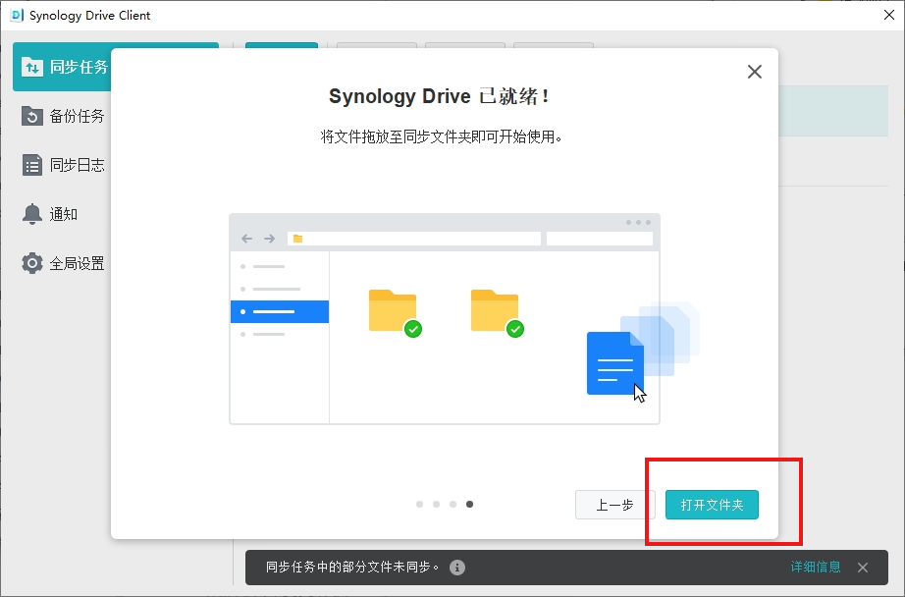Dismiss the unsynced files notification bar
Viewport: 905px width, 597px height.
coord(863,568)
